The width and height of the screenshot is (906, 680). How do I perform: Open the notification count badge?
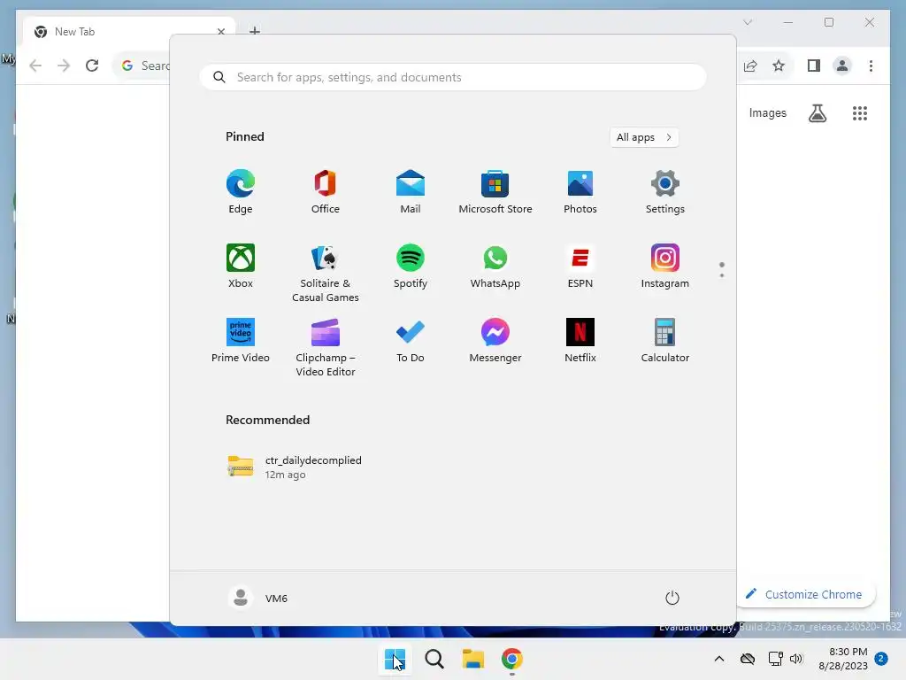click(x=881, y=658)
